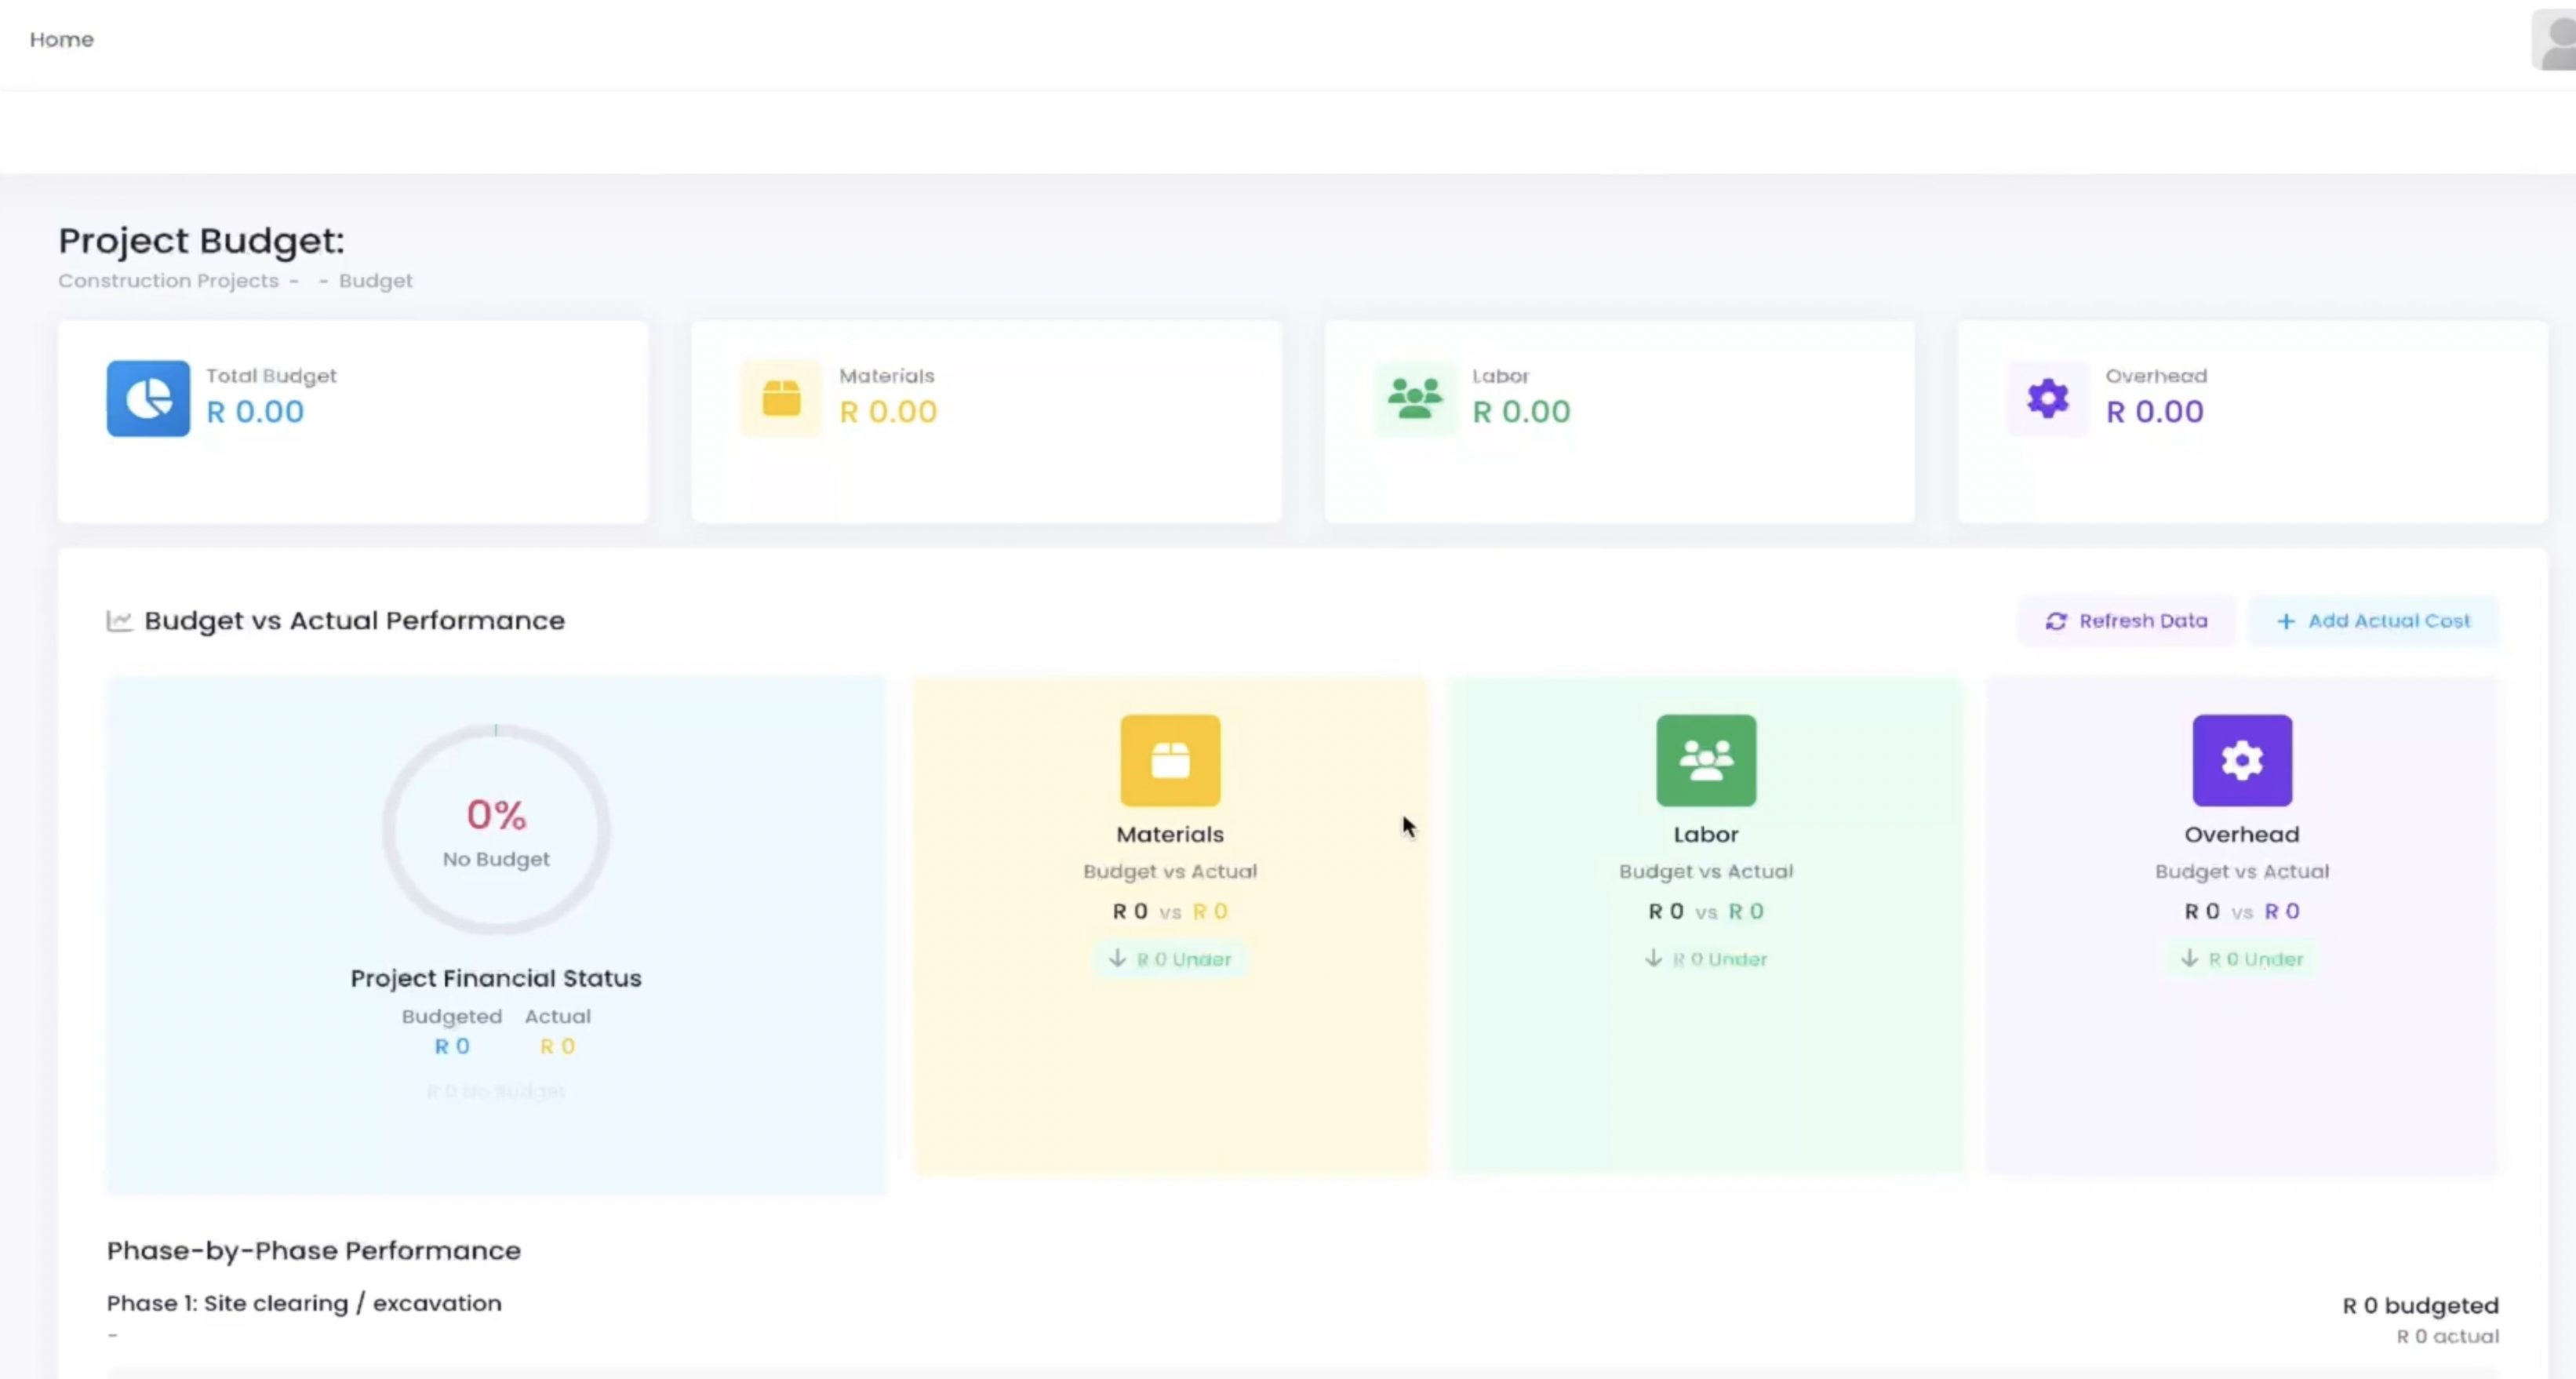Screen dimensions: 2576x1379
Task: Click the large green Labor group icon
Action: coord(1706,760)
